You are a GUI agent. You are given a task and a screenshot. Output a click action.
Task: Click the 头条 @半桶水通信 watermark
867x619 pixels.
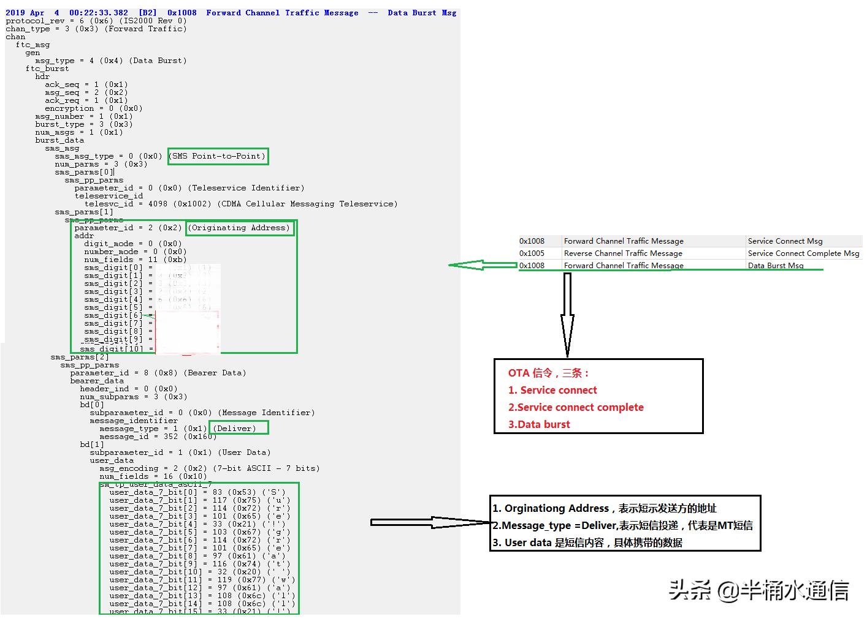click(x=758, y=590)
